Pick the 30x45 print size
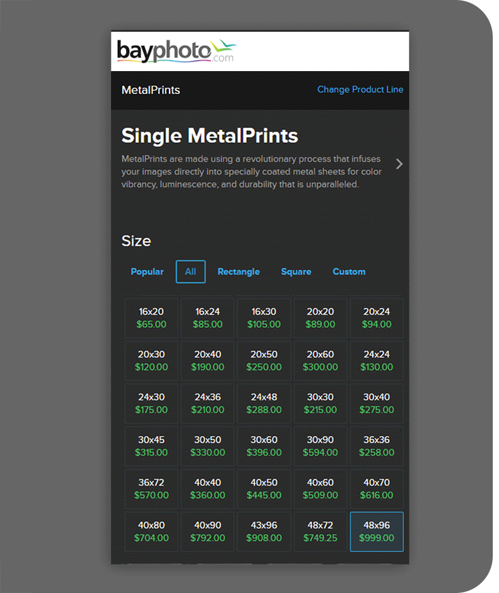The height and width of the screenshot is (593, 499). pos(151,446)
